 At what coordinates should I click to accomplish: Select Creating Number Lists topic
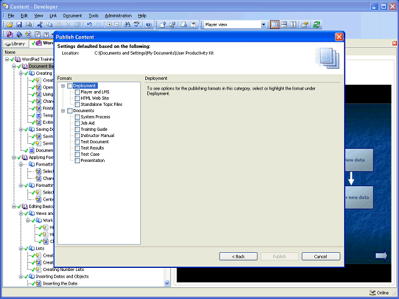coord(63,270)
